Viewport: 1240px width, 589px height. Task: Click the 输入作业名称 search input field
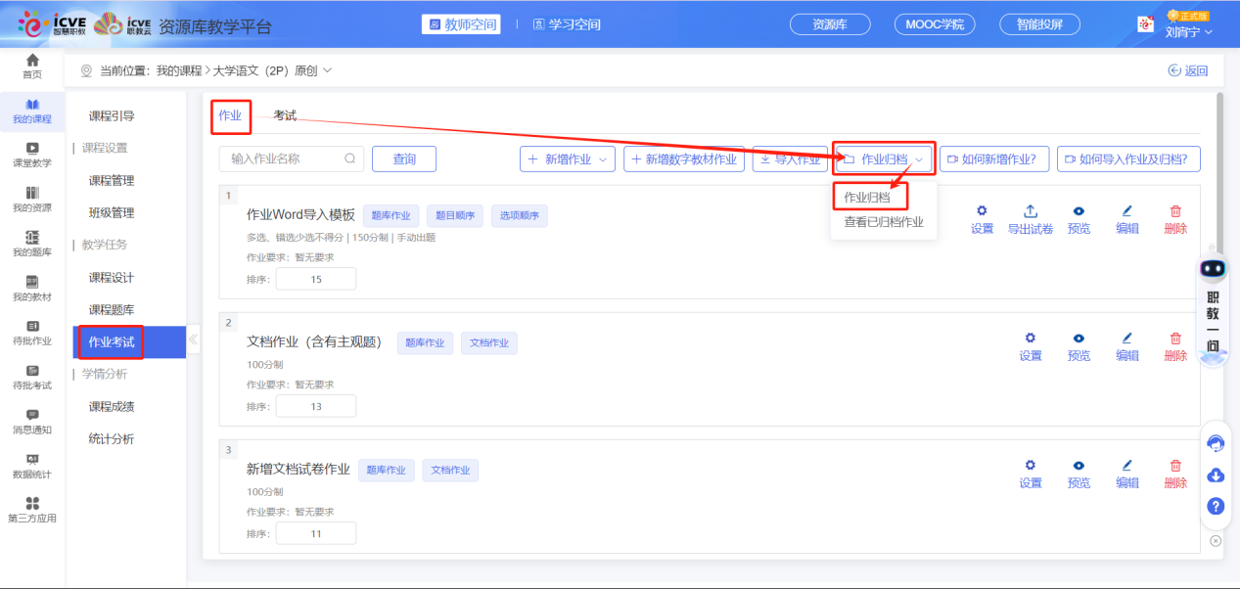(x=284, y=159)
